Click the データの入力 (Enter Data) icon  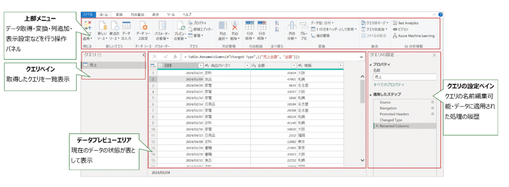tap(126, 26)
